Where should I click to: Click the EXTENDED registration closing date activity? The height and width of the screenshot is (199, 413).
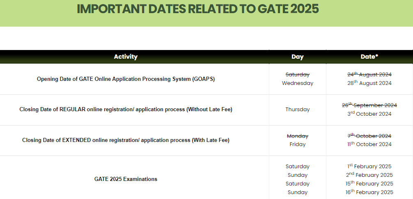(x=126, y=140)
